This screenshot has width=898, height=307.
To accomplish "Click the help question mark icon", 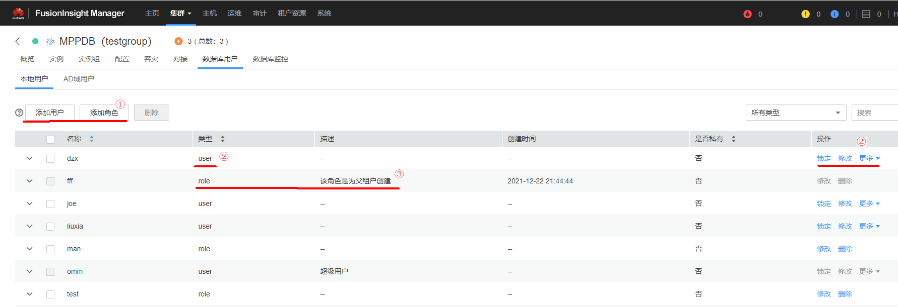I will (19, 113).
